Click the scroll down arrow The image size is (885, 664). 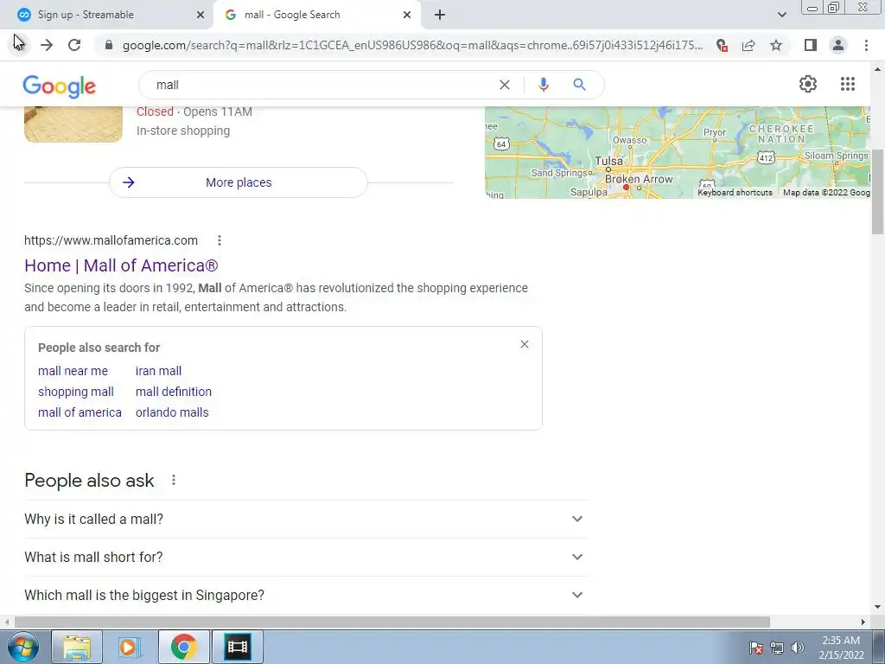(877, 607)
